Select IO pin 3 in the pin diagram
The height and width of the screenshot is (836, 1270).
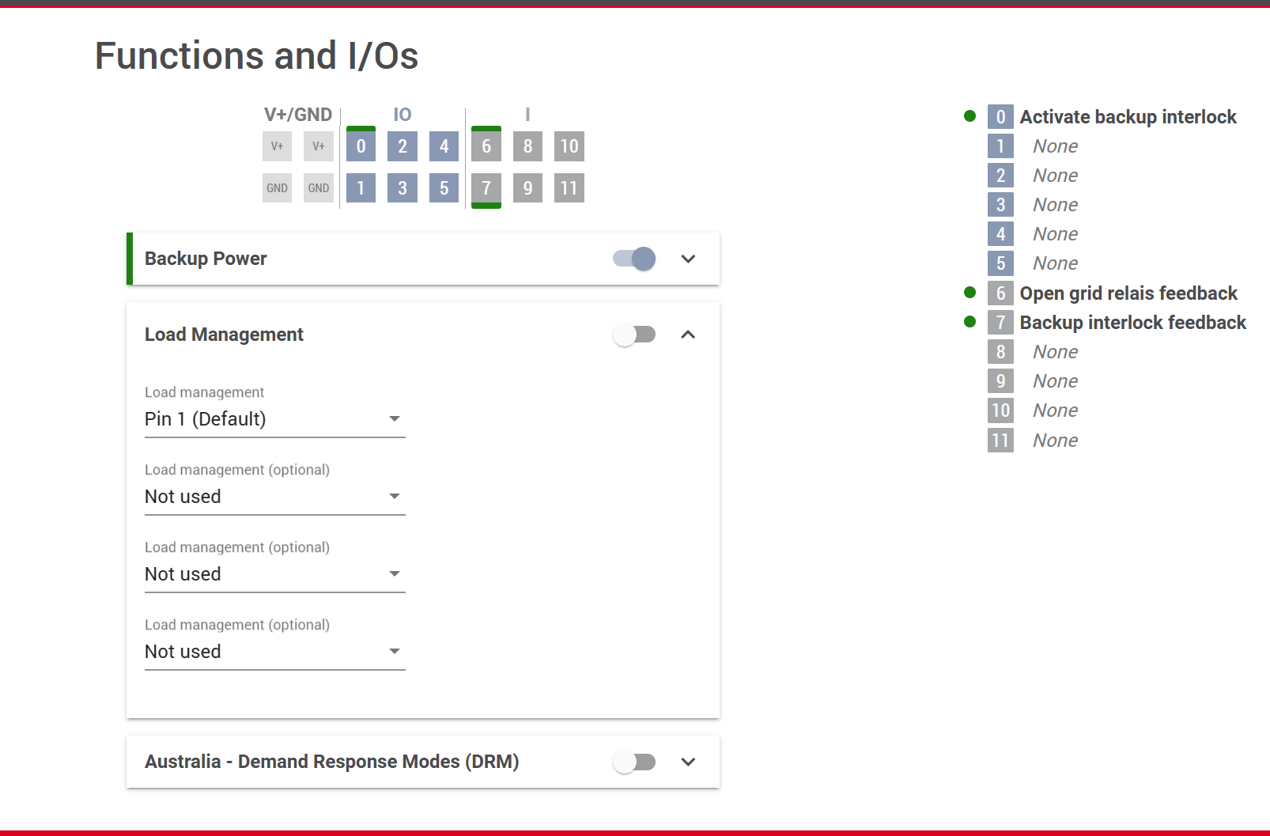tap(403, 188)
